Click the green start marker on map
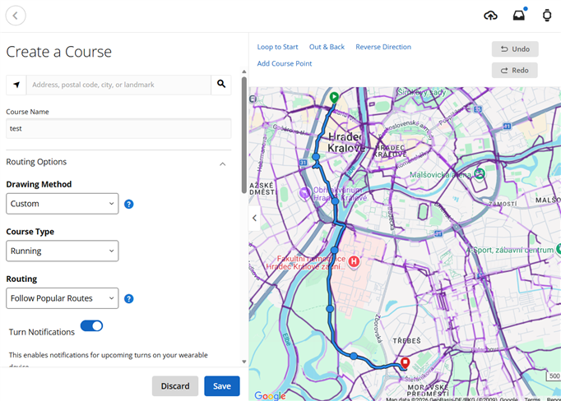This screenshot has width=561, height=401. 334,98
